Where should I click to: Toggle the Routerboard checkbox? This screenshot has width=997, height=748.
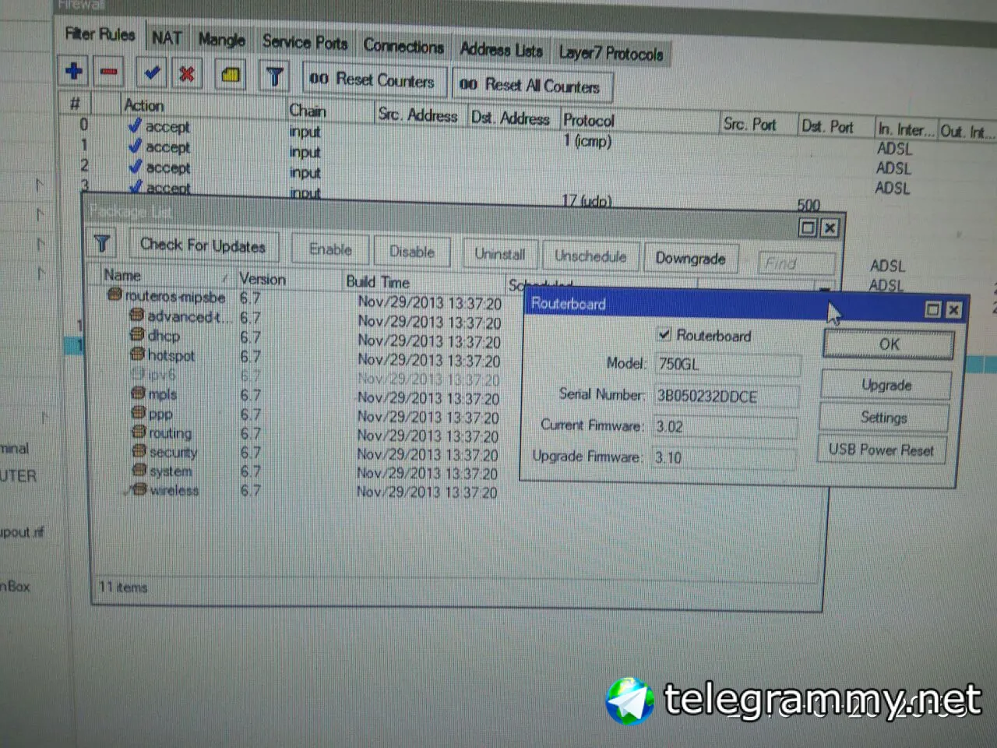coord(664,334)
